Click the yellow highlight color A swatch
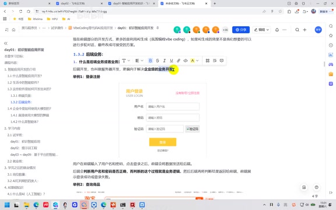Image resolution: width=336 pixels, height=210 pixels. [x=192, y=61]
